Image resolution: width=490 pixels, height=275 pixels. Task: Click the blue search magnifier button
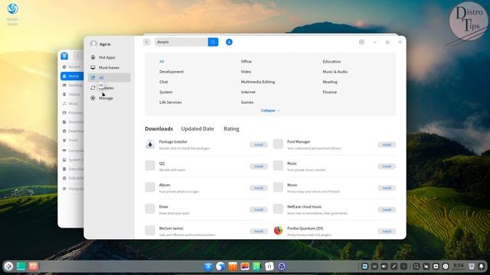coord(213,42)
